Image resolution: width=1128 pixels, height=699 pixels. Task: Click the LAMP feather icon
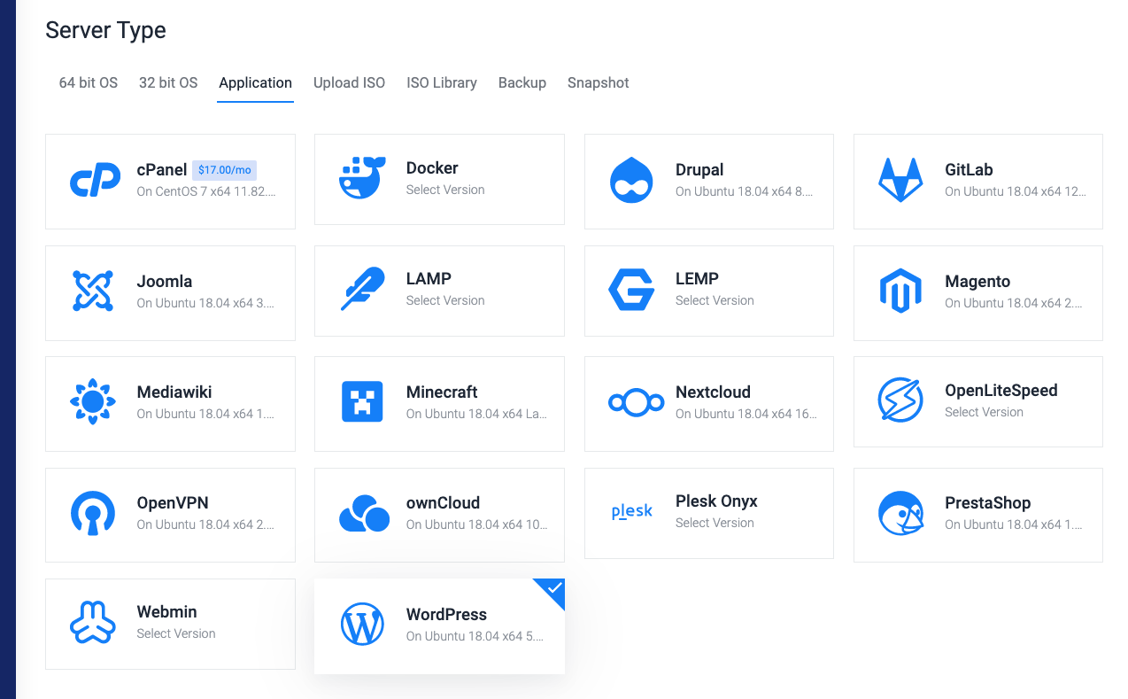(x=363, y=289)
